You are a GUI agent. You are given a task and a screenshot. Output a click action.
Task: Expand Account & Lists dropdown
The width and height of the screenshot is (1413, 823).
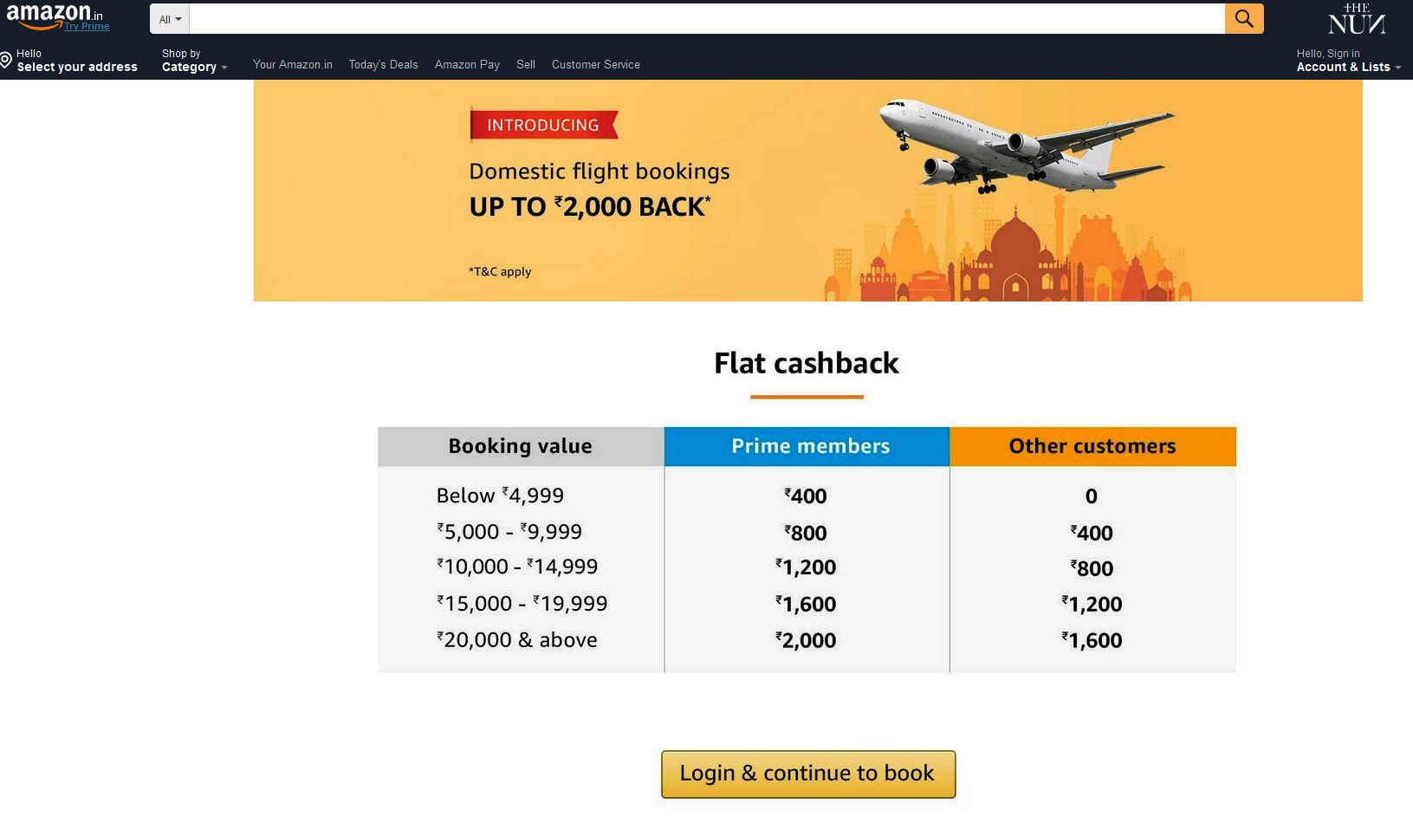1348,61
